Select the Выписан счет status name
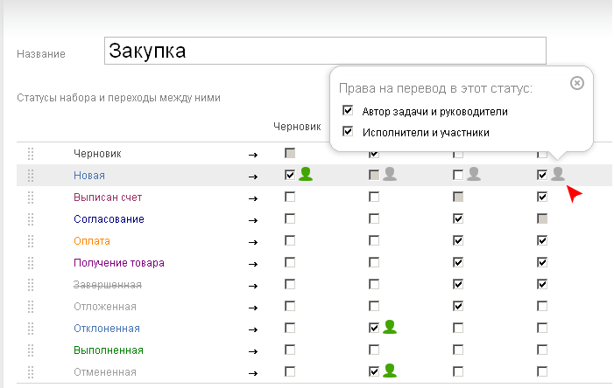The width and height of the screenshot is (614, 388). 108,197
